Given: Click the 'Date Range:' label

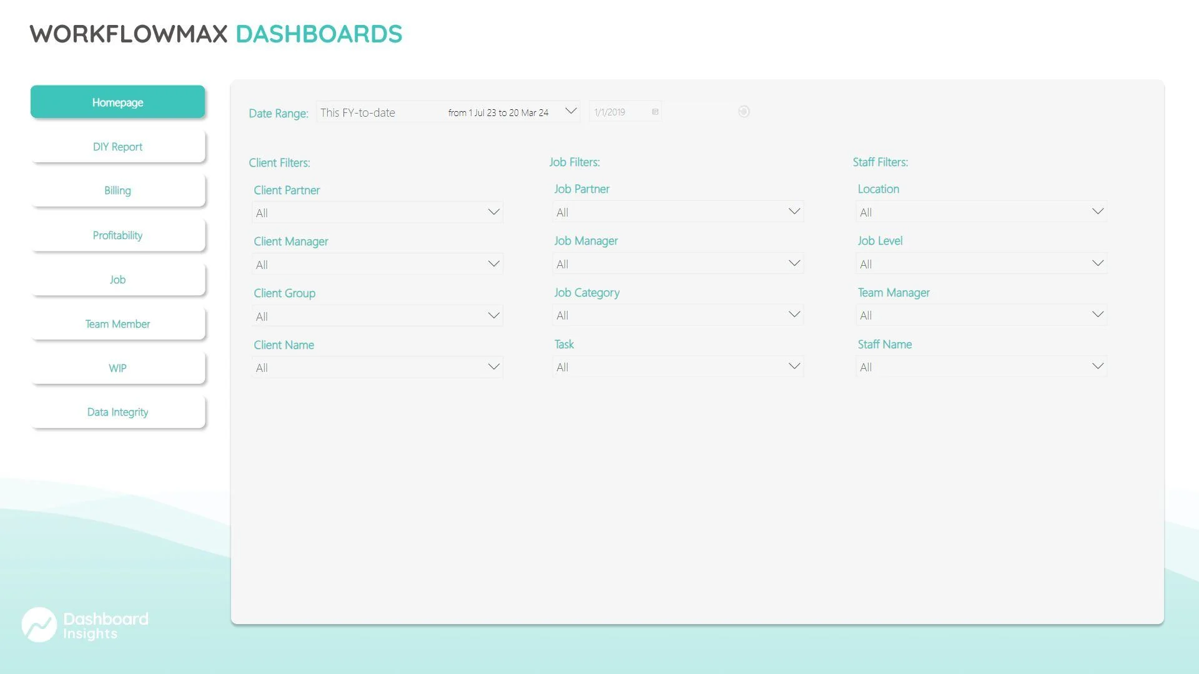Looking at the screenshot, I should [279, 113].
